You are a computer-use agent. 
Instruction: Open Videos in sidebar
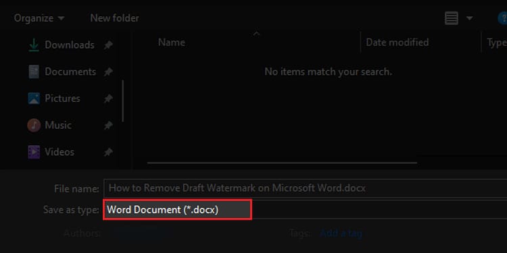[x=59, y=152]
